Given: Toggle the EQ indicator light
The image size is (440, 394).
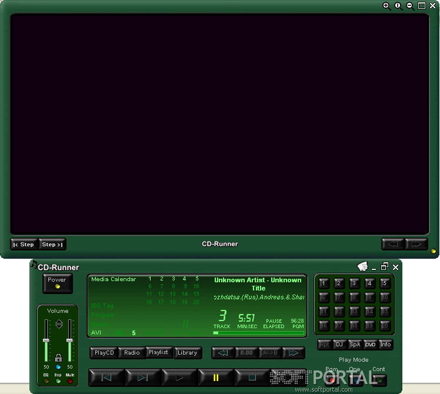Looking at the screenshot, I should [46, 381].
